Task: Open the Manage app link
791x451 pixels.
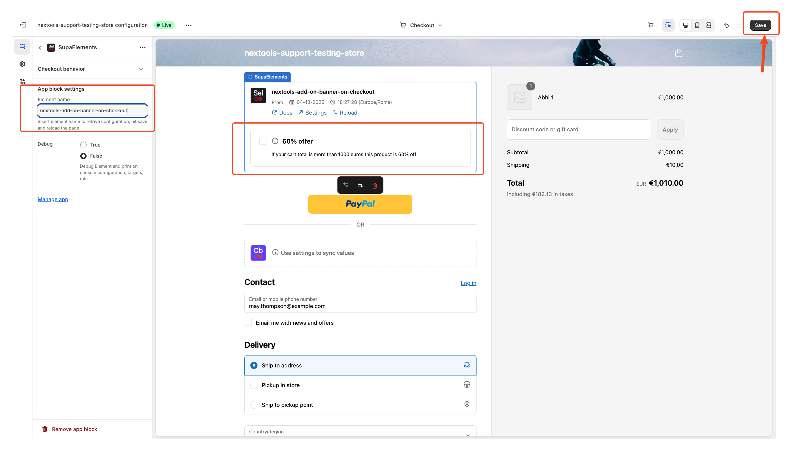Action: click(x=53, y=199)
